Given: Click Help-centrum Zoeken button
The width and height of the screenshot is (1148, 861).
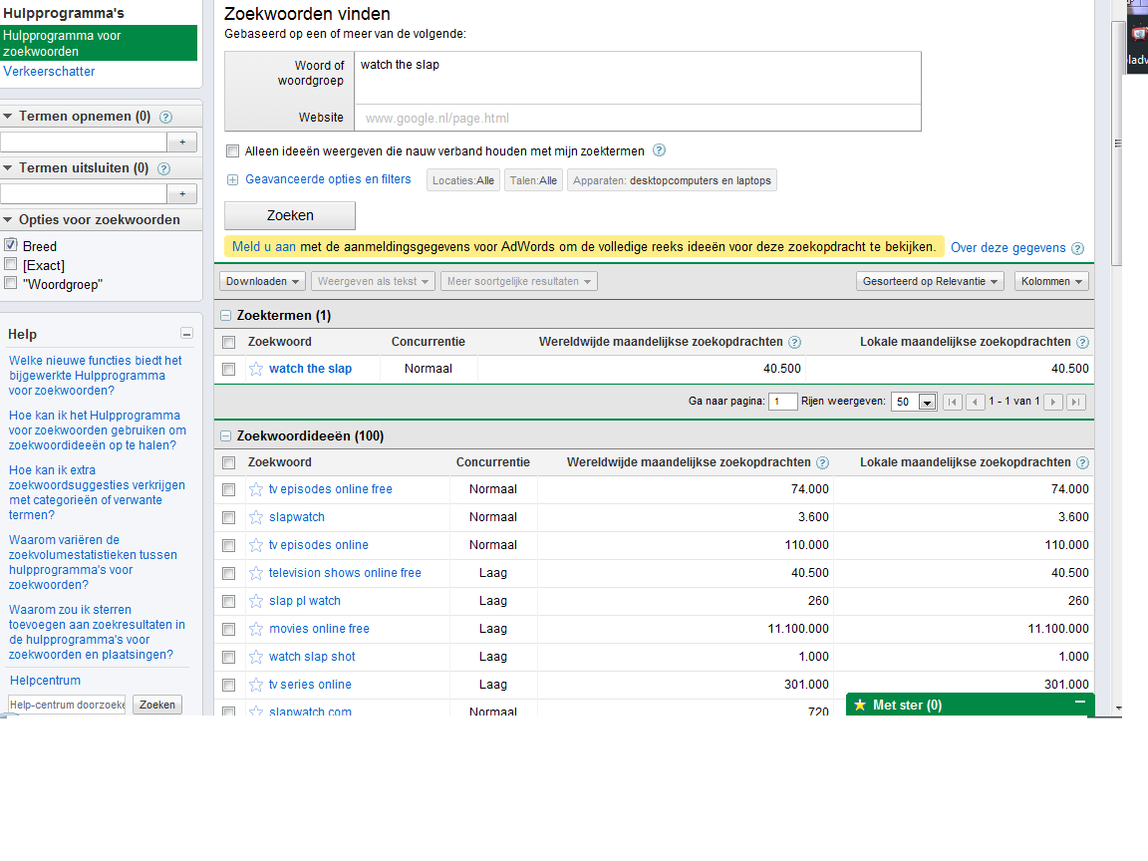Looking at the screenshot, I should coord(157,706).
